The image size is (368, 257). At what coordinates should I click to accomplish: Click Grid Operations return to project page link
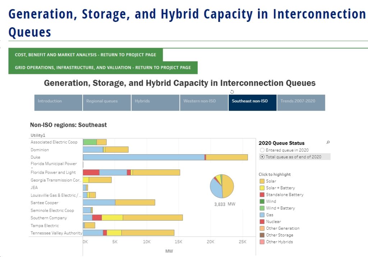coord(103,67)
